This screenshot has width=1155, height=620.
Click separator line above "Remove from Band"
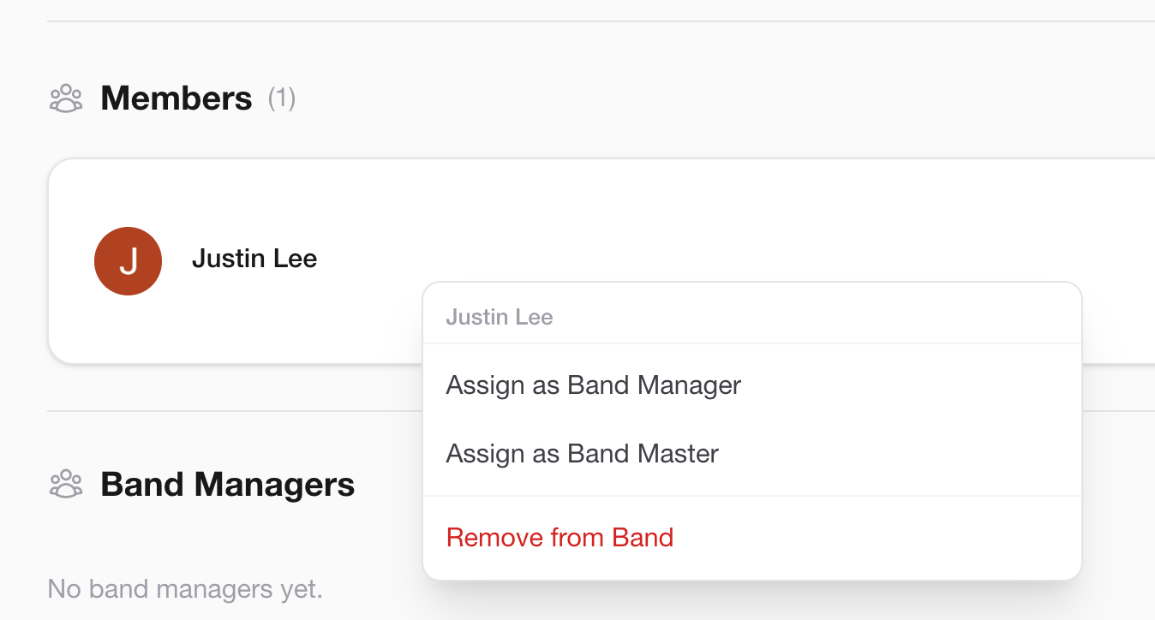[752, 496]
